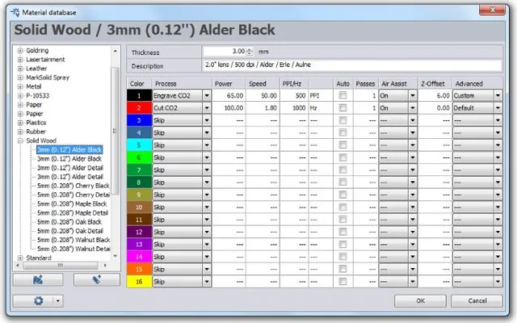Toggle Auto checkbox for color 1
Viewport: 517px width, 323px height.
[343, 95]
